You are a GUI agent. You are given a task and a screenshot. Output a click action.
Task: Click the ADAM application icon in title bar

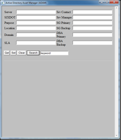click(3, 3)
